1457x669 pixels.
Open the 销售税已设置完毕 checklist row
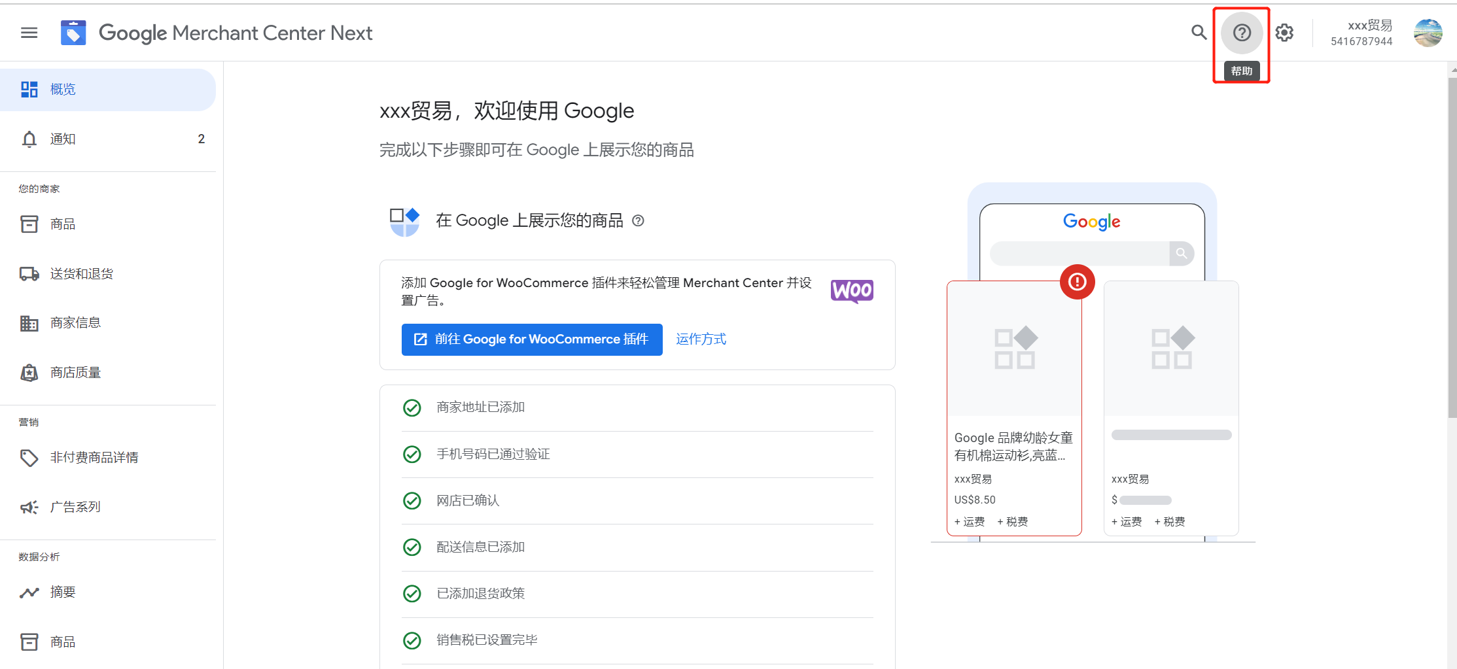pos(637,640)
